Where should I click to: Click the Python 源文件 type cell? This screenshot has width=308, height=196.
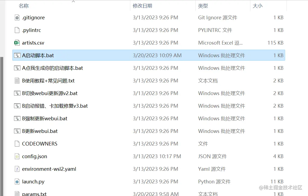[x=214, y=182]
